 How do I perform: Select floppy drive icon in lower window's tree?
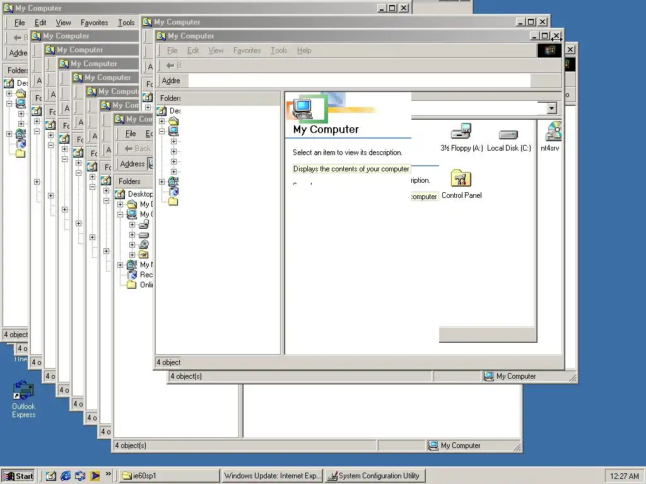click(144, 224)
